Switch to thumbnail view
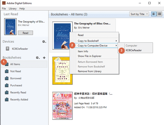164x125 pixels. click(154, 14)
